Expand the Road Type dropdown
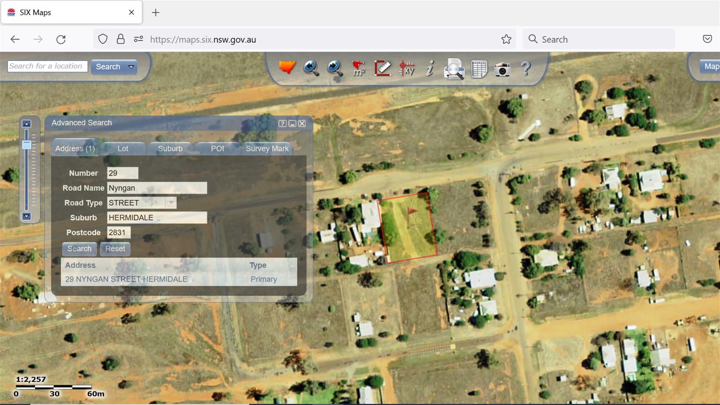The height and width of the screenshot is (405, 720). (171, 203)
